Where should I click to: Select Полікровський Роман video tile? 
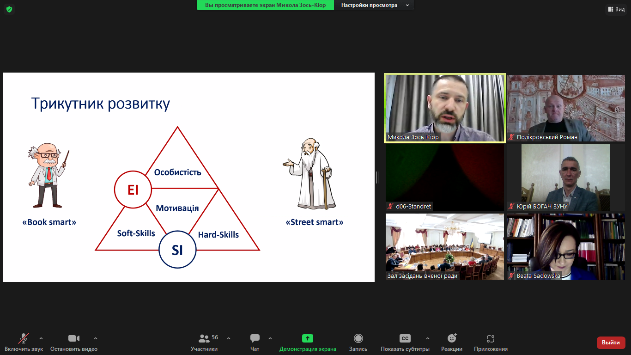coord(566,108)
